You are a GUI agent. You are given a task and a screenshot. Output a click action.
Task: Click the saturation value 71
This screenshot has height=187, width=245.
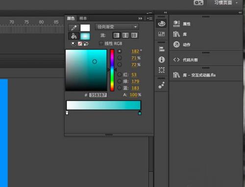pyautogui.click(x=134, y=58)
